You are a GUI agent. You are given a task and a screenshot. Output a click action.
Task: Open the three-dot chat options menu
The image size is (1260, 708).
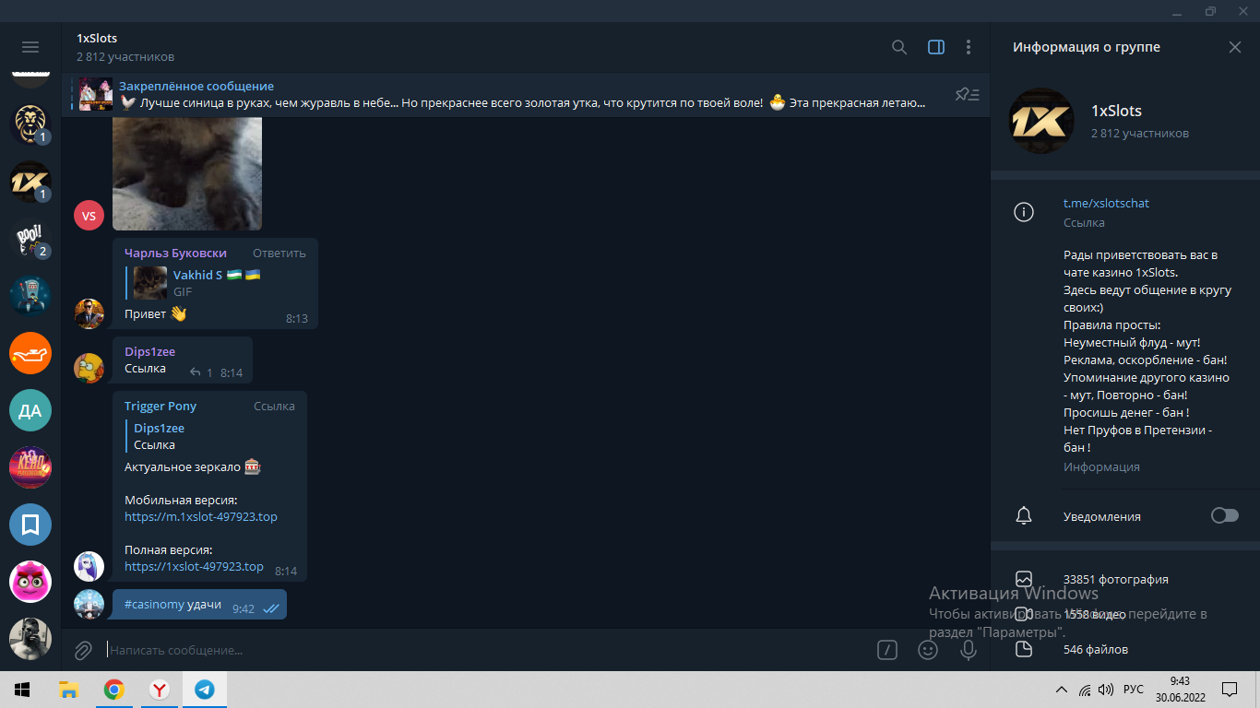coord(969,47)
